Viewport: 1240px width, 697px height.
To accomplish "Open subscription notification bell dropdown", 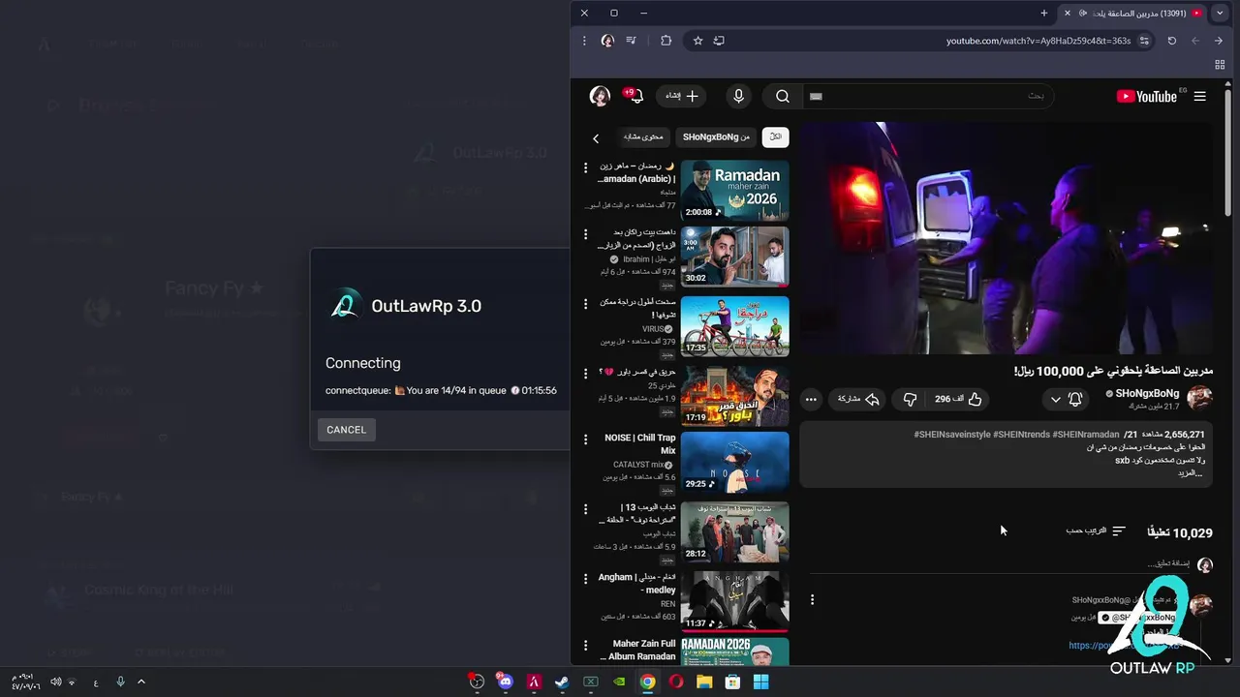I will coord(1066,399).
